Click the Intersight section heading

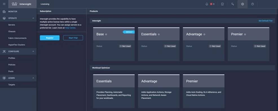pos(97,21)
